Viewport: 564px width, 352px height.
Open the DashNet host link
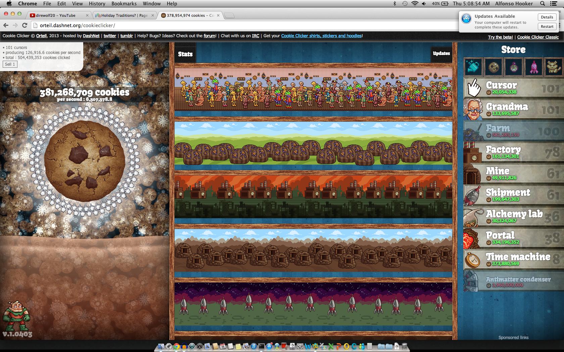pyautogui.click(x=91, y=36)
